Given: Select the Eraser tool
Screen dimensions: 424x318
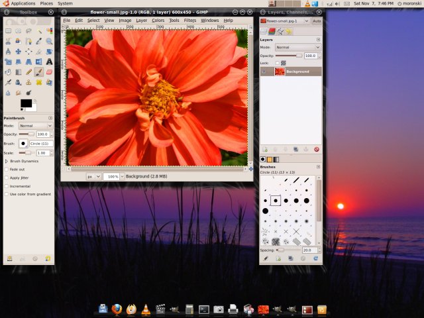Looking at the screenshot, I should coord(49,72).
